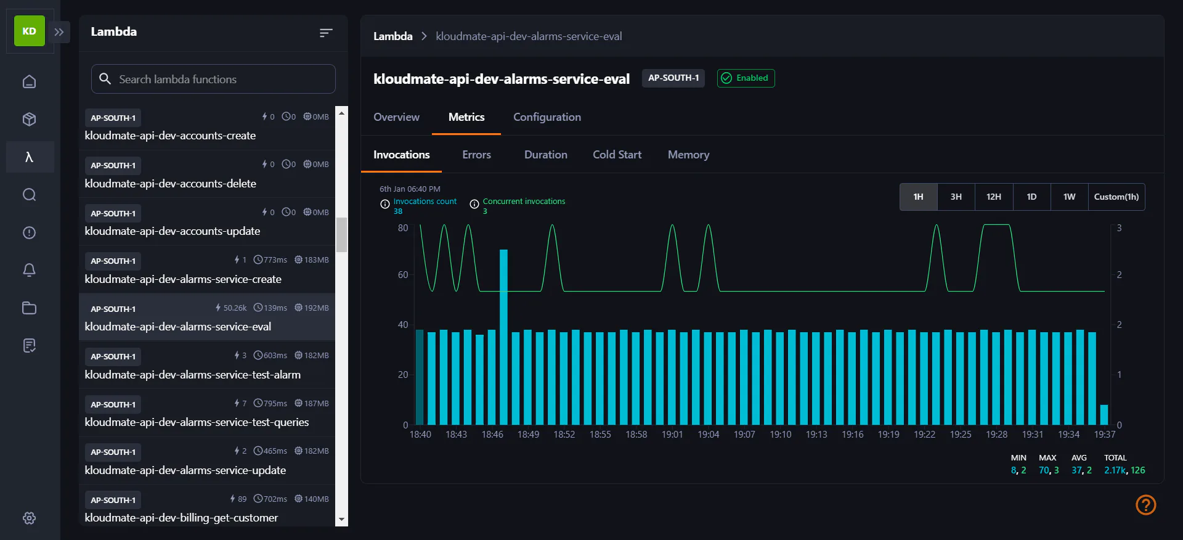Open the cube services icon in sidebar
Screen dimensions: 1183x540
click(x=29, y=119)
